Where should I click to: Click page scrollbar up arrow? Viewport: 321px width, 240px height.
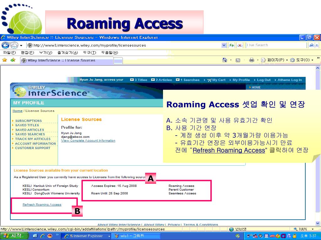point(318,68)
